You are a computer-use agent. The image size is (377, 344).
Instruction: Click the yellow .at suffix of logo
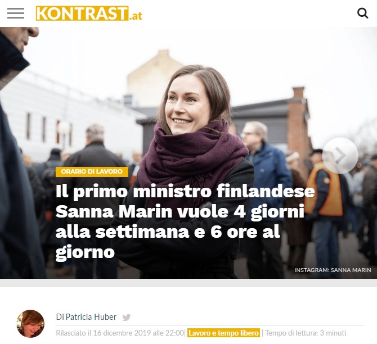click(x=136, y=16)
